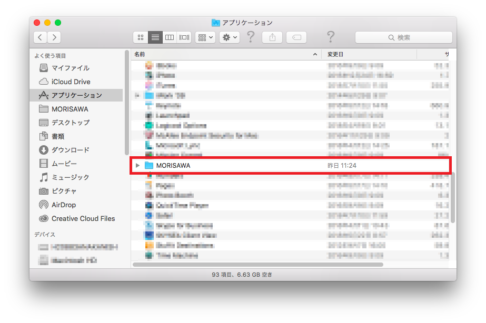This screenshot has height=323, width=486.
Task: Select the MORISAWA folder row in the list
Action: 291,165
